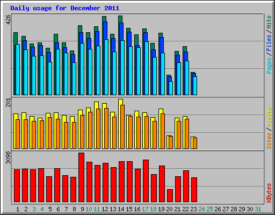Click the orange Sites bar for day 19
This screenshot has width=275, height=215.
[163, 131]
